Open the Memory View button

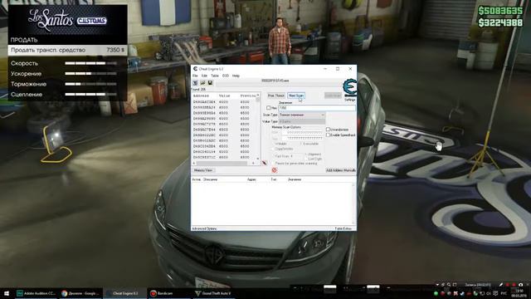[203, 170]
